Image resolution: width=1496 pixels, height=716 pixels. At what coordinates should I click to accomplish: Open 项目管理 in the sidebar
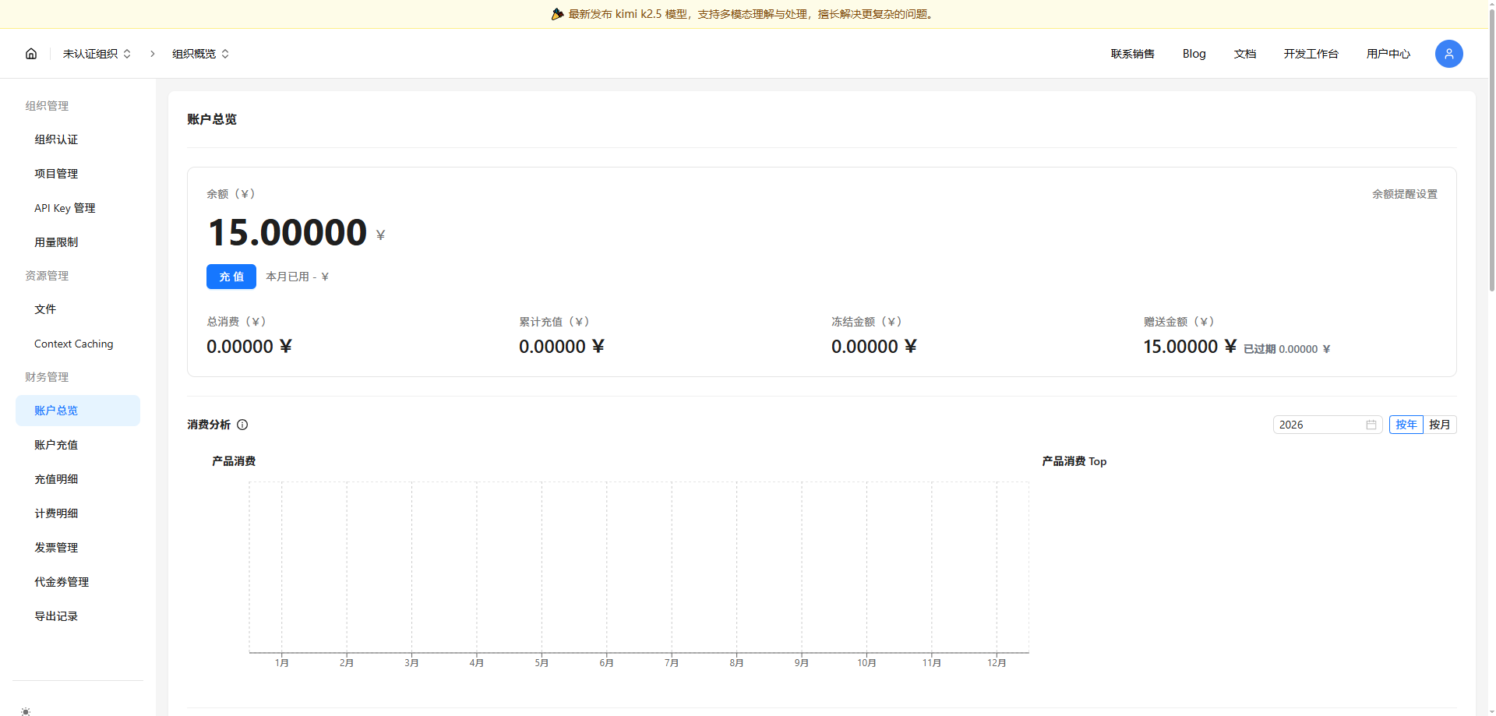78,174
